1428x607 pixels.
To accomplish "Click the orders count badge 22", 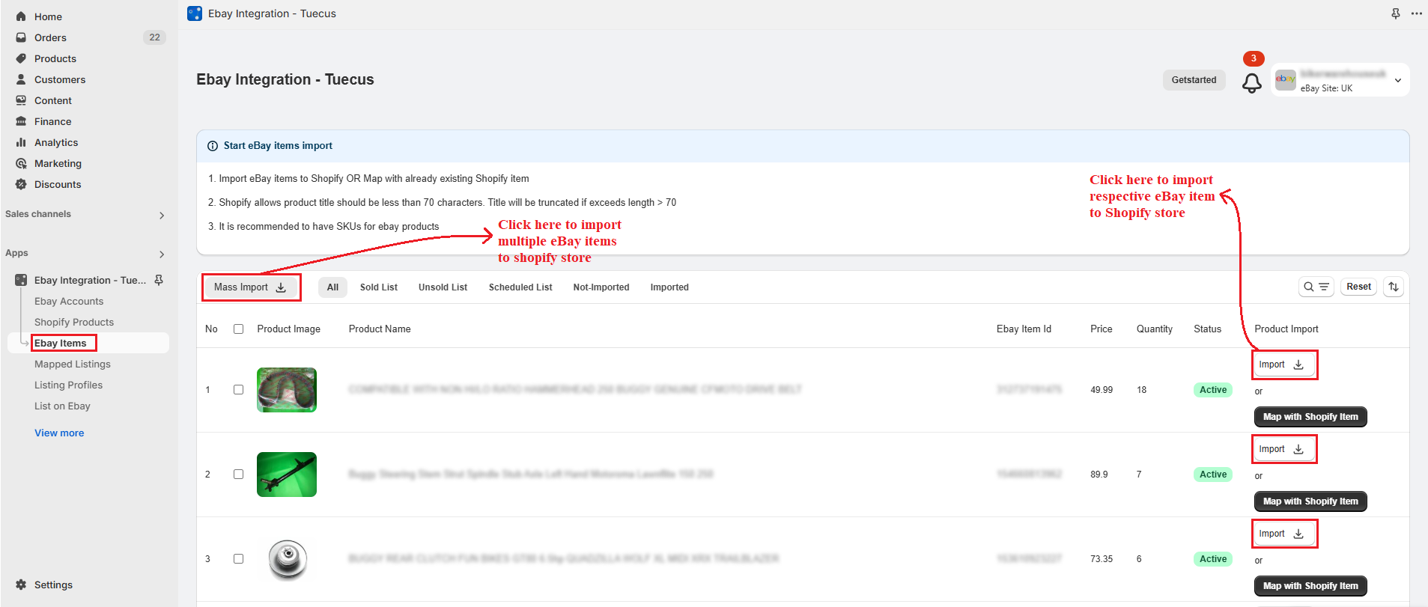I will point(154,37).
